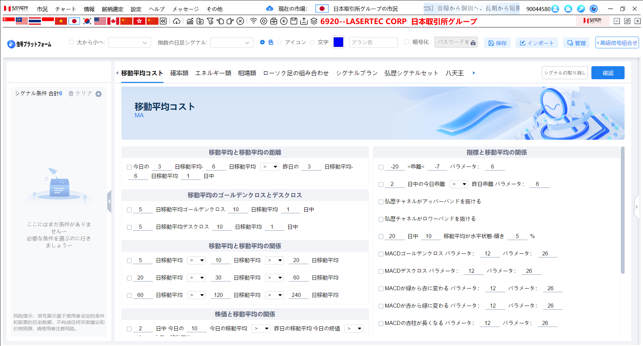This screenshot has width=643, height=346.
Task: Open the 銘柄選定 menu
Action: (113, 9)
